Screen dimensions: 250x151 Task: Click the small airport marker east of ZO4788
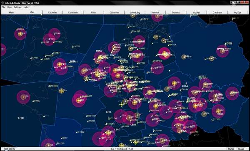click(x=62, y=91)
